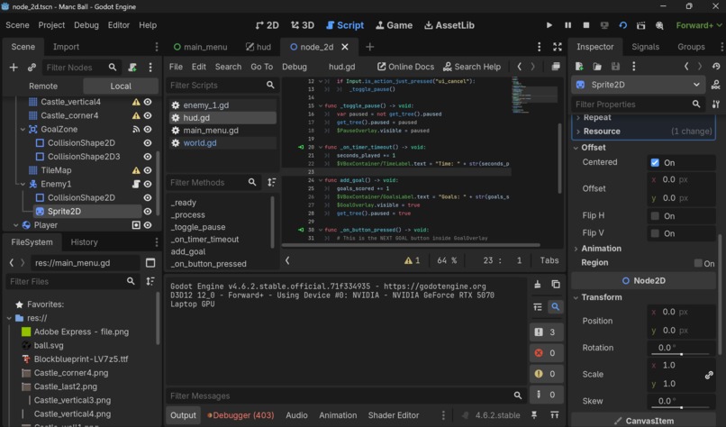The width and height of the screenshot is (726, 427).
Task: Save the edited resource in Inspector
Action: click(615, 67)
